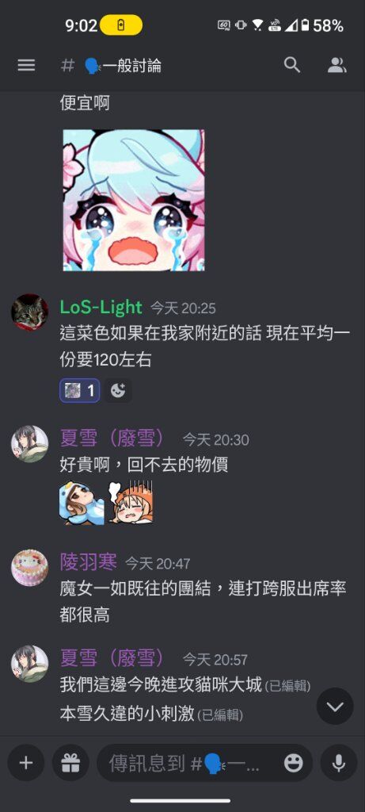The height and width of the screenshot is (812, 365).
Task: Jump to latest messages with down chevron
Action: 335,707
